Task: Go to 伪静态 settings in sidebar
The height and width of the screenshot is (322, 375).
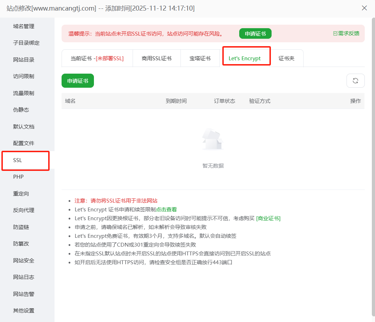Action: coord(21,110)
